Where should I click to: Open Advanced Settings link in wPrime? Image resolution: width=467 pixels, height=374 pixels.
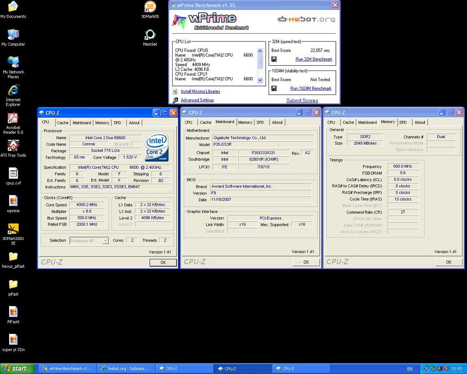(197, 100)
